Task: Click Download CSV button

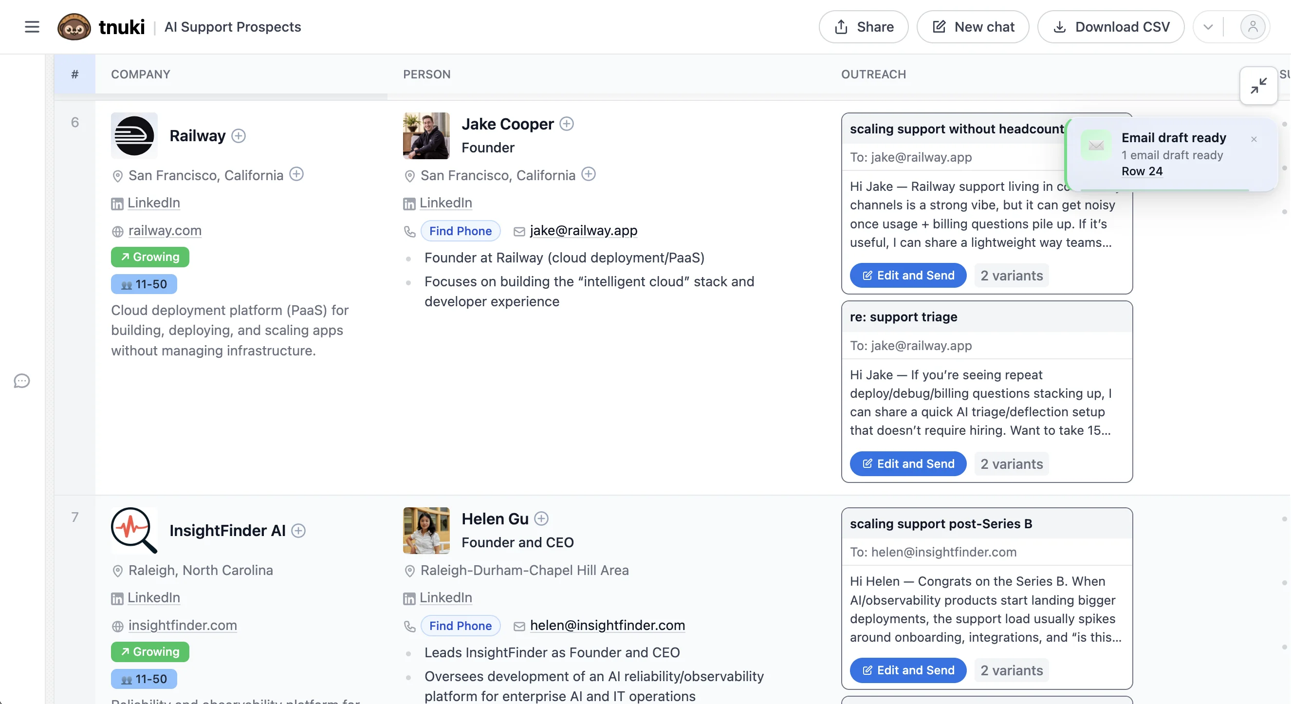Action: [1110, 27]
